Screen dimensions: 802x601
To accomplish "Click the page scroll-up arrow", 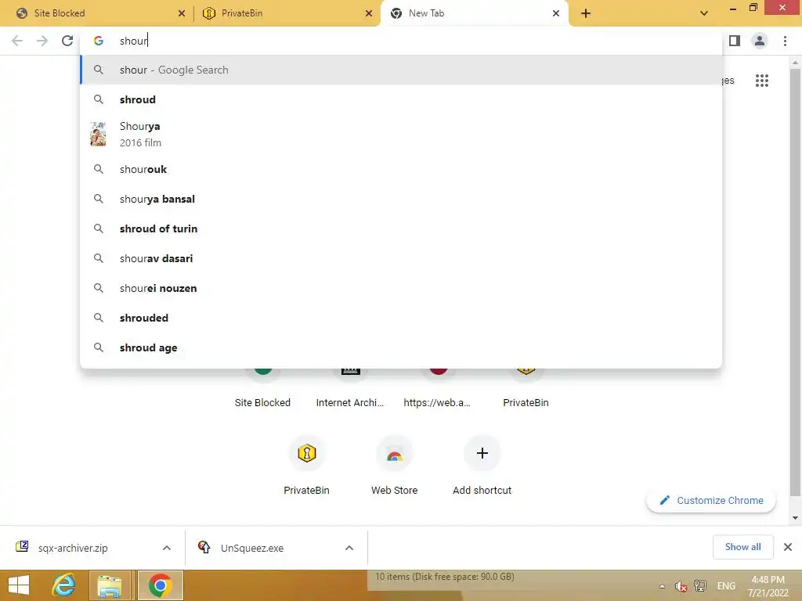I will (795, 63).
